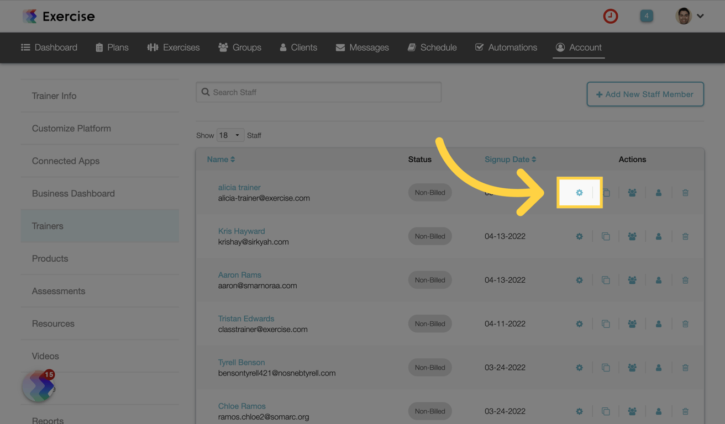The image size is (725, 424).
Task: Select the Account menu item
Action: [x=579, y=47]
